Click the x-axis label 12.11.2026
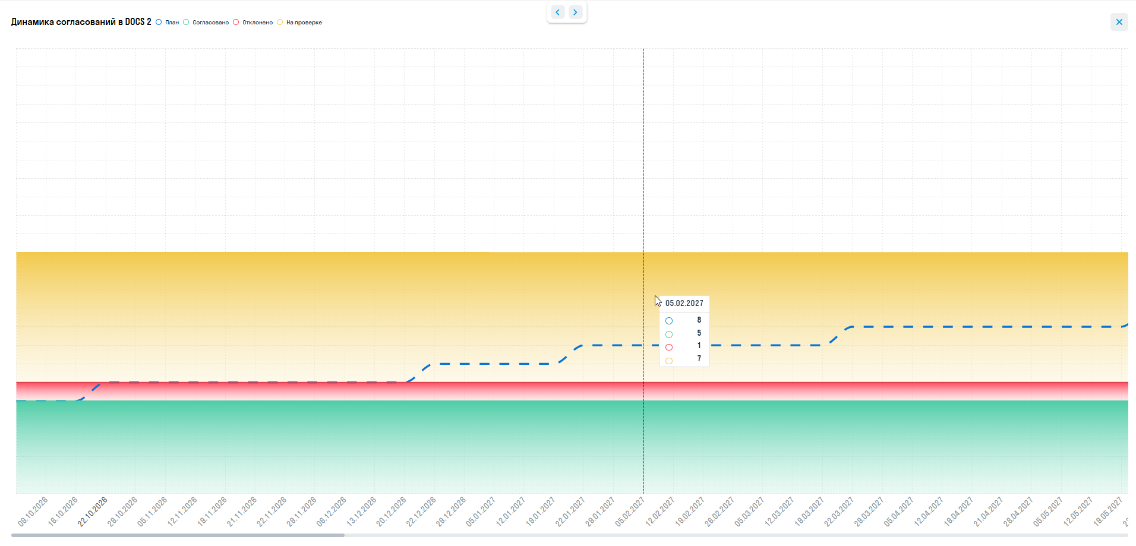1136x546 pixels. pyautogui.click(x=182, y=512)
